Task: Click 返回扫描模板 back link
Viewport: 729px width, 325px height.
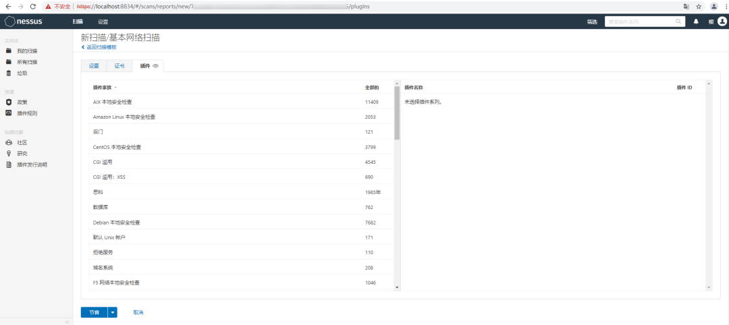Action: pos(99,47)
